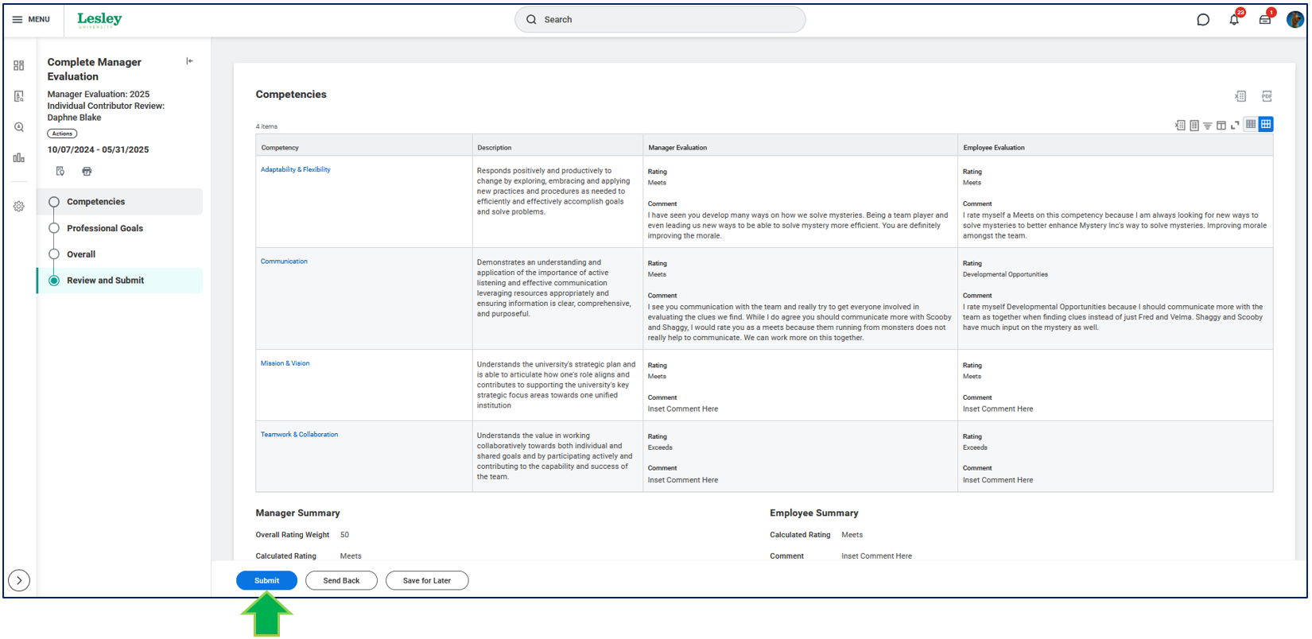Open the inbox tray icon
The image size is (1312, 639).
(1264, 20)
